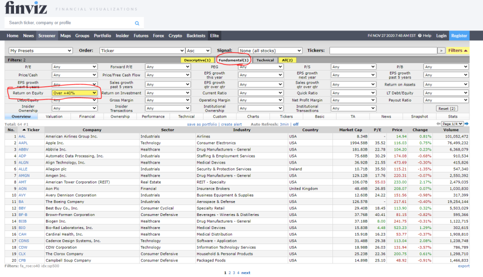Switch to the Stats view tab

click(452, 116)
